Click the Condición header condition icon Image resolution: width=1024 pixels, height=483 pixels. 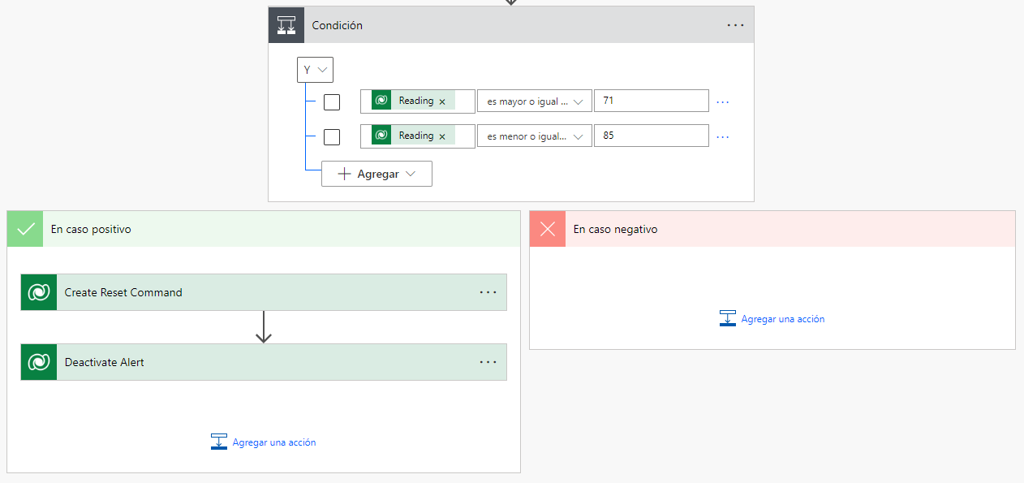pos(286,25)
